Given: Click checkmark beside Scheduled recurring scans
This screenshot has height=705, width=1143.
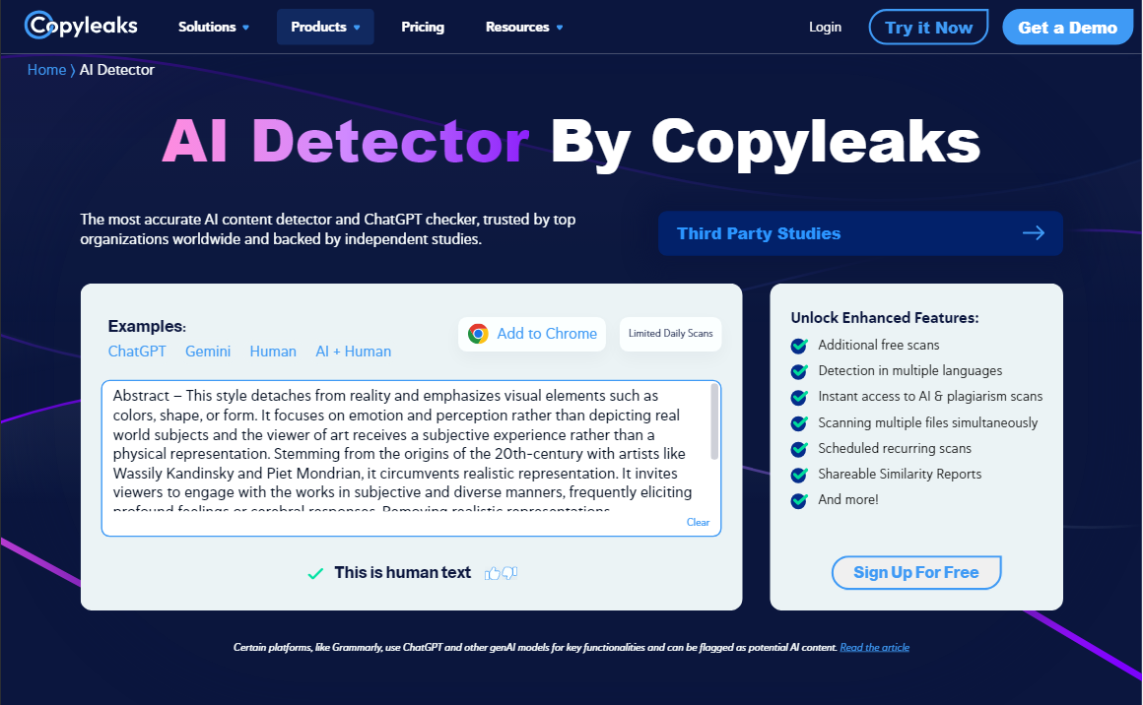Looking at the screenshot, I should pyautogui.click(x=800, y=449).
